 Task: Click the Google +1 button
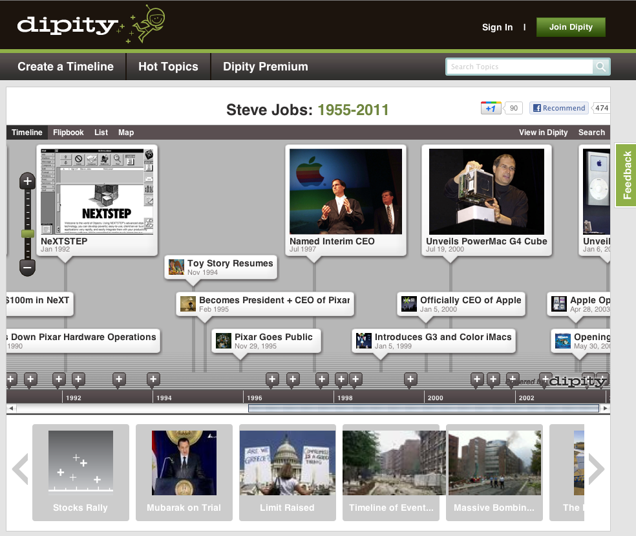(491, 109)
